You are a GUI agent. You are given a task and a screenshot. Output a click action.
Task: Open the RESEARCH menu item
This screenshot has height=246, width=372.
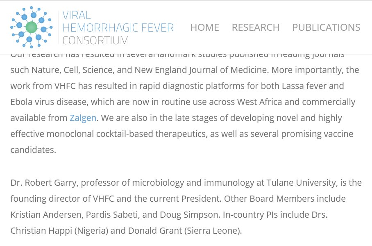(x=255, y=27)
